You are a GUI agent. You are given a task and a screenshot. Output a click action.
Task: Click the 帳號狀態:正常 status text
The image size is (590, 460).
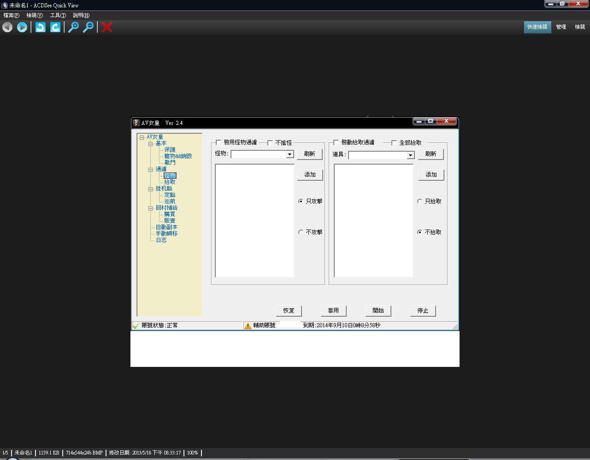159,325
